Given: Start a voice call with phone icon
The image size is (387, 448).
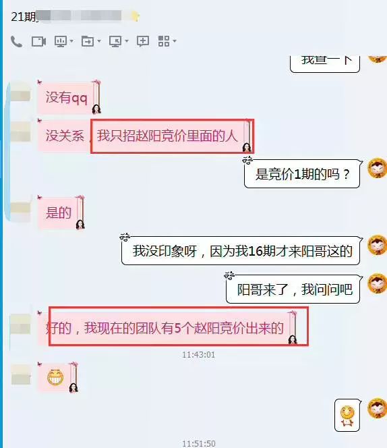Looking at the screenshot, I should pos(16,41).
